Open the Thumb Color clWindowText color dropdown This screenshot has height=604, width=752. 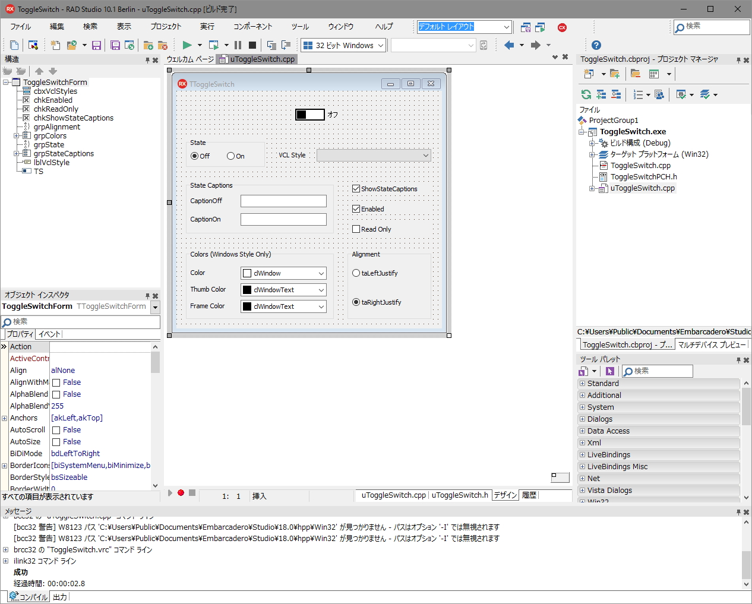pos(321,290)
